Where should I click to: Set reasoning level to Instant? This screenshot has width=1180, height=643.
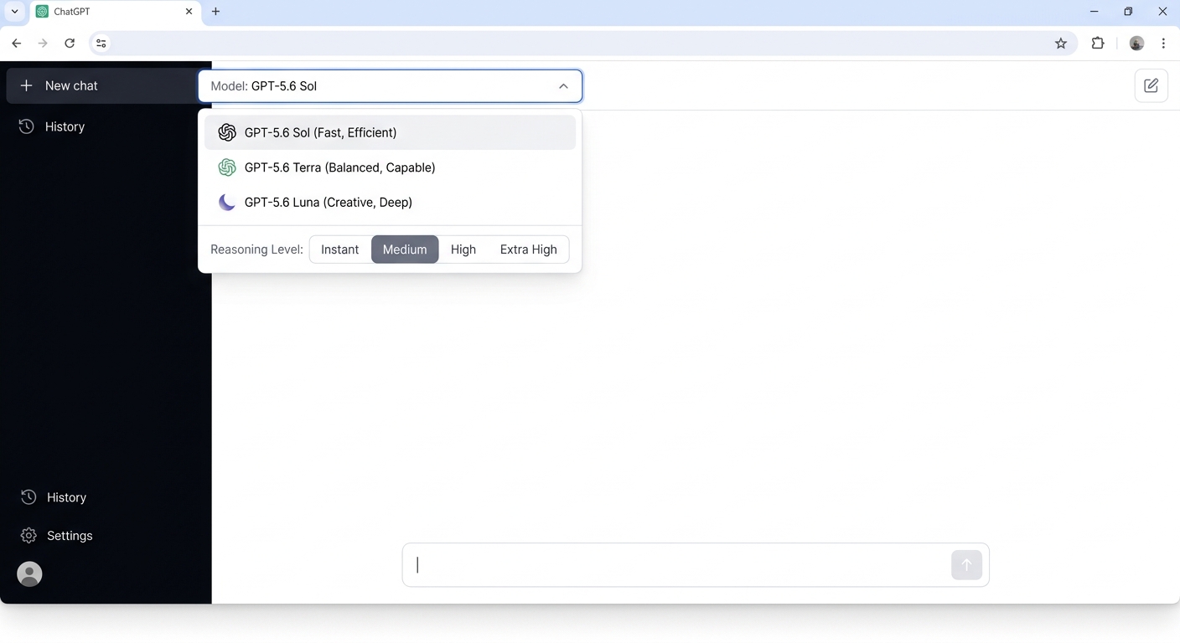point(340,249)
